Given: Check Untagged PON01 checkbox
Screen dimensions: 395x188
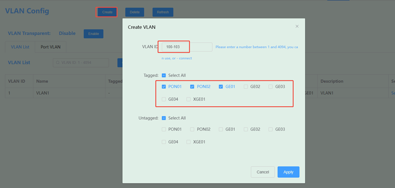Looking at the screenshot, I should [x=164, y=129].
